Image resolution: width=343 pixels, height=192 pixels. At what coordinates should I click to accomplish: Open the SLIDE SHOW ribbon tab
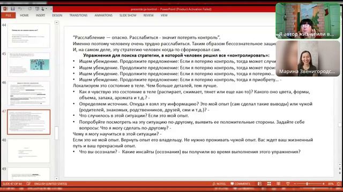tap(128, 15)
